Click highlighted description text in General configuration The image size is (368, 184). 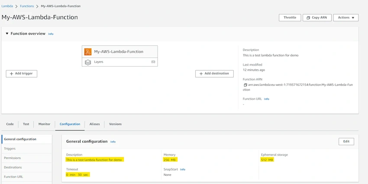(x=94, y=160)
